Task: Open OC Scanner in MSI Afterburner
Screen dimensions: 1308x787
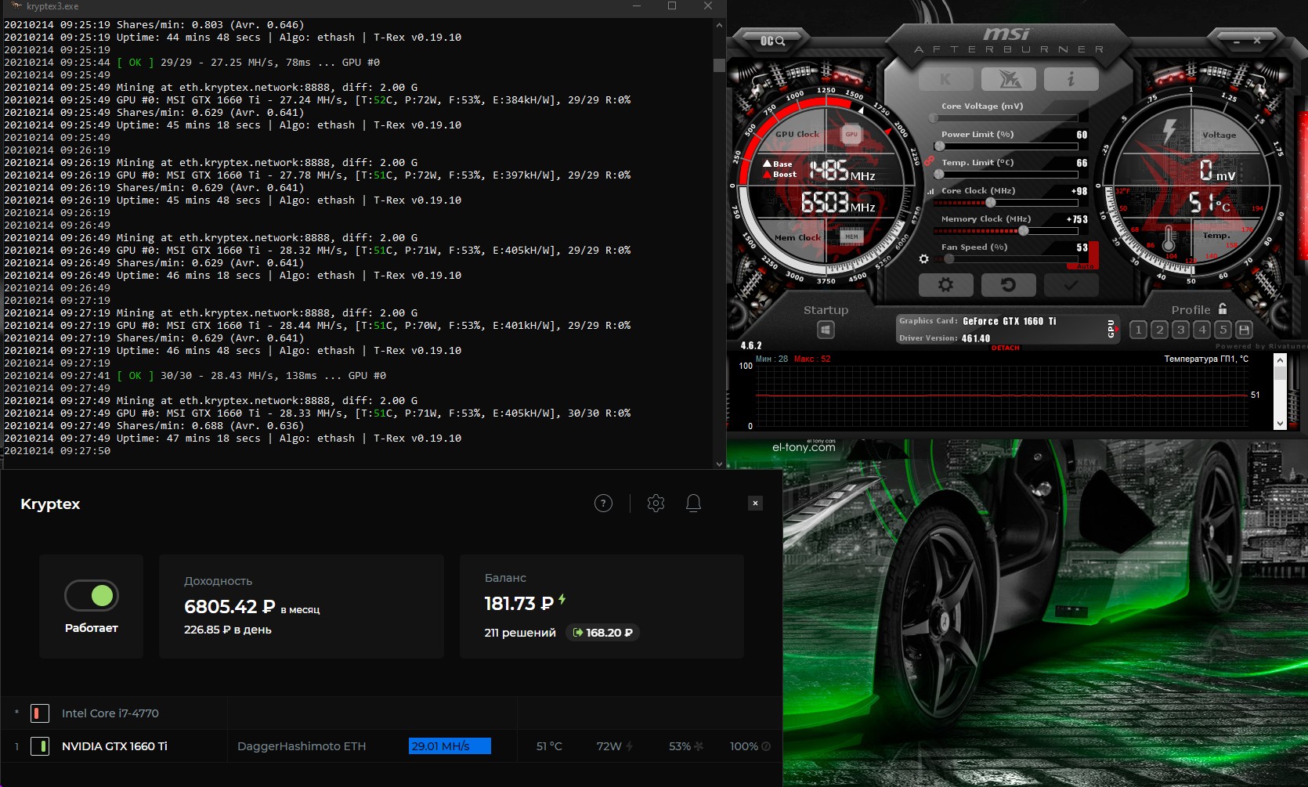Action: pyautogui.click(x=772, y=41)
